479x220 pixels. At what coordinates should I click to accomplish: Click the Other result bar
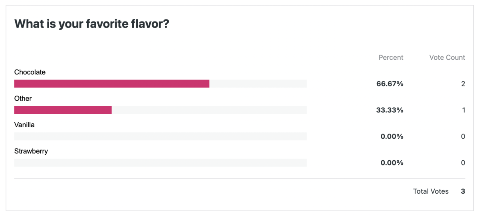click(63, 110)
